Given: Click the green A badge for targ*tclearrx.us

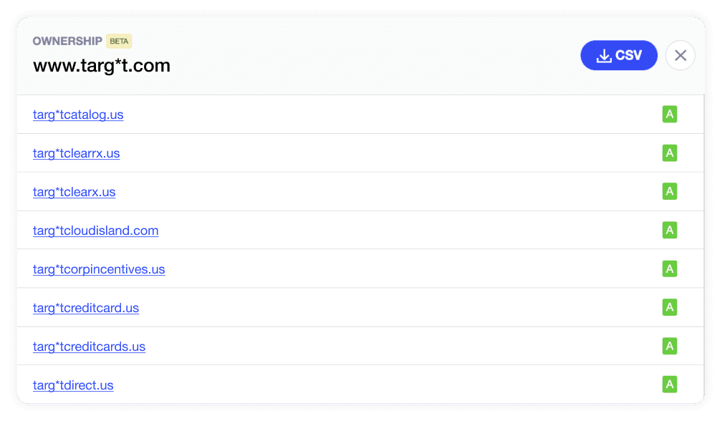Looking at the screenshot, I should 670,153.
